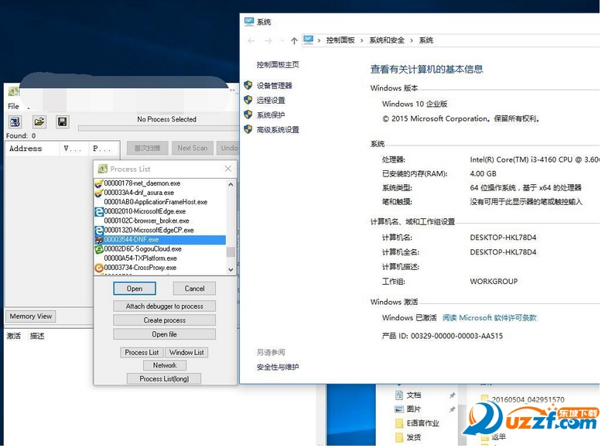Click the Open file button

point(164,334)
